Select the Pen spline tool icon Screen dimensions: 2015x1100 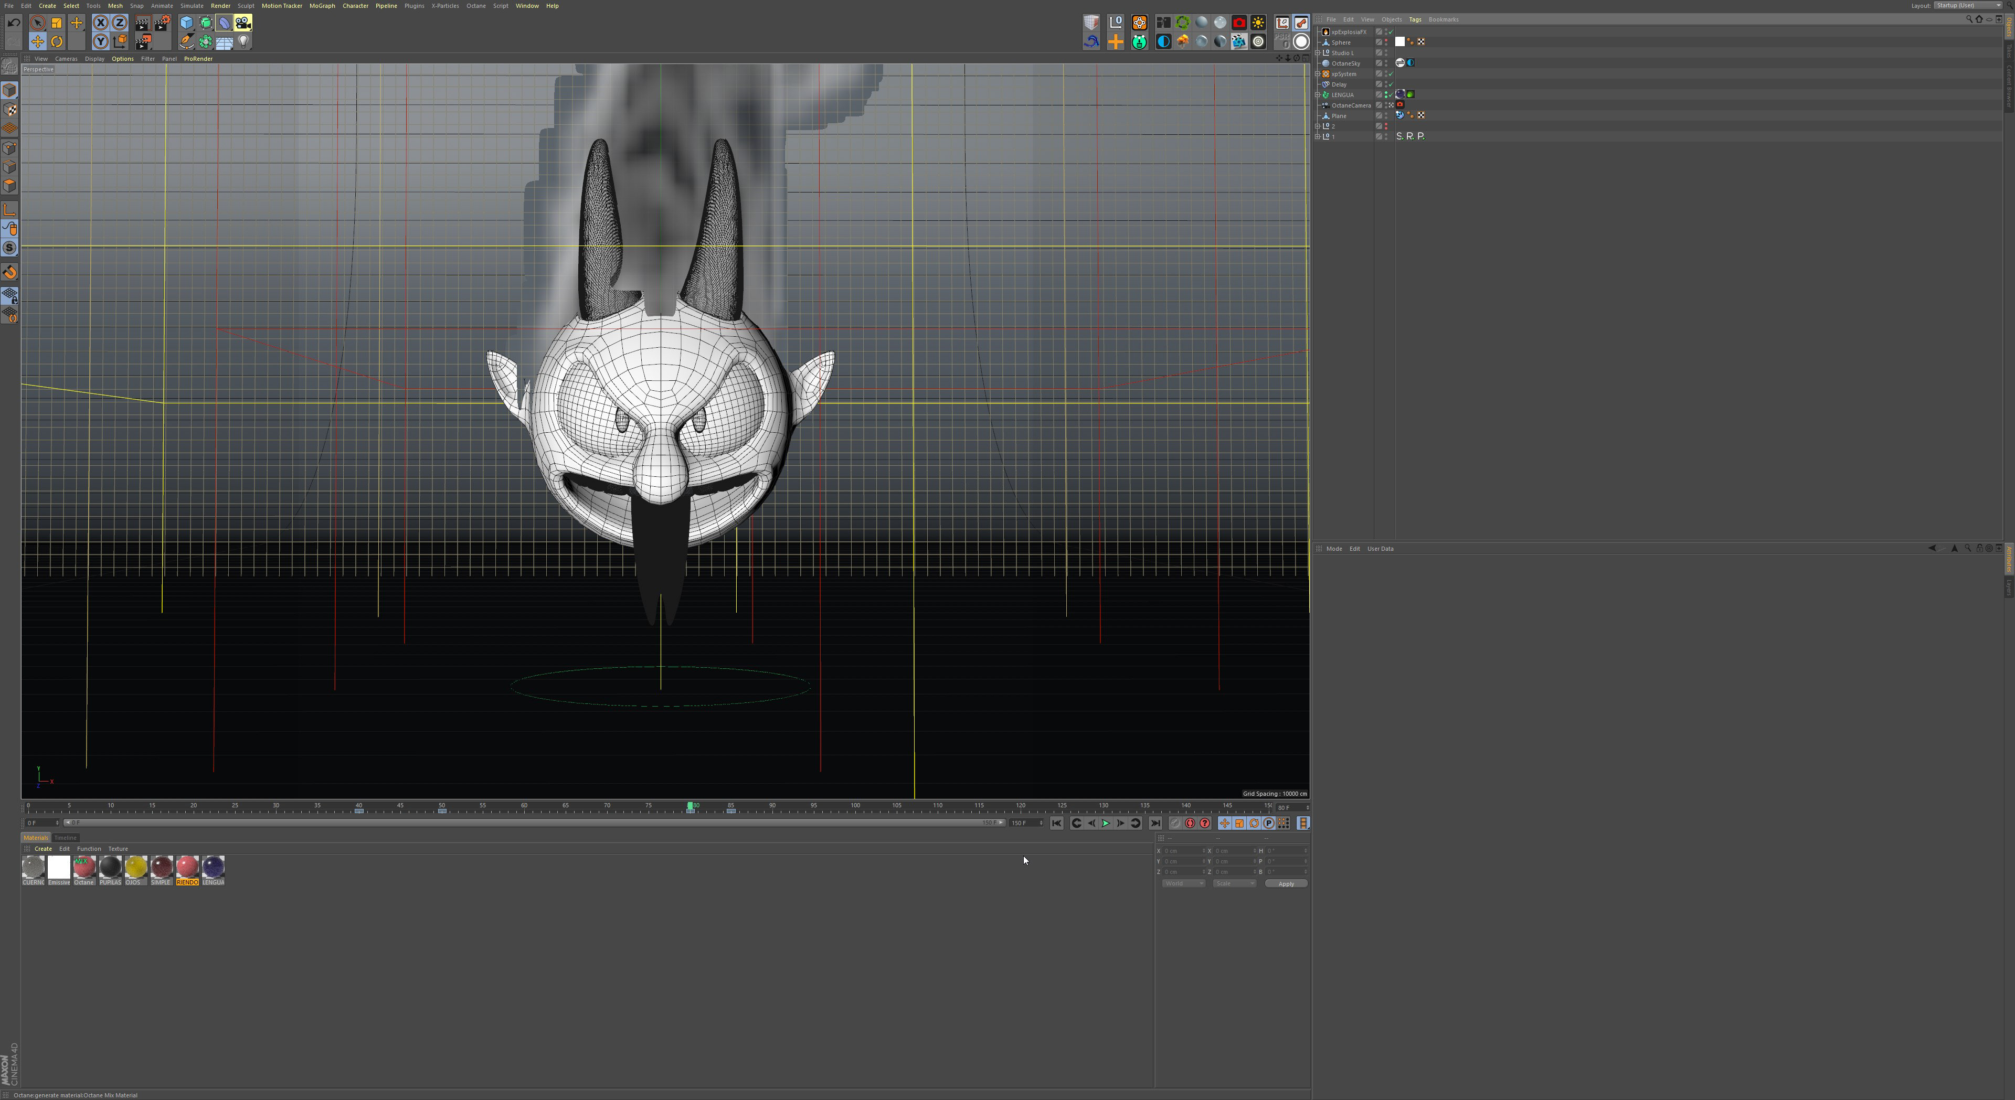click(186, 41)
